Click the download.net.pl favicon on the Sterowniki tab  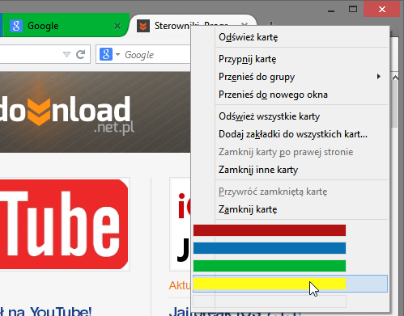143,26
